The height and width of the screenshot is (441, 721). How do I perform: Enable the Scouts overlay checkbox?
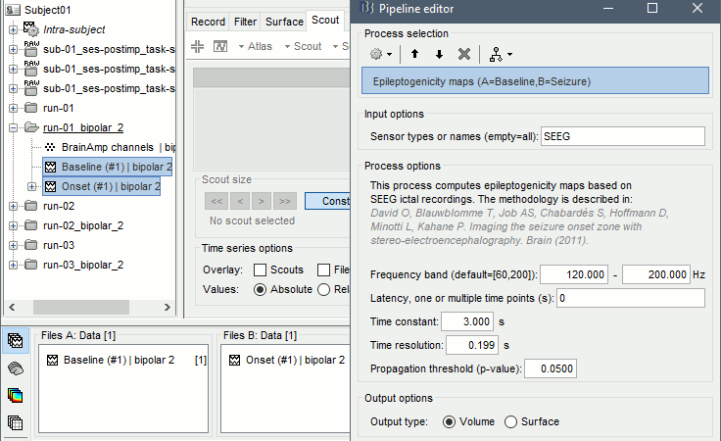pyautogui.click(x=261, y=269)
